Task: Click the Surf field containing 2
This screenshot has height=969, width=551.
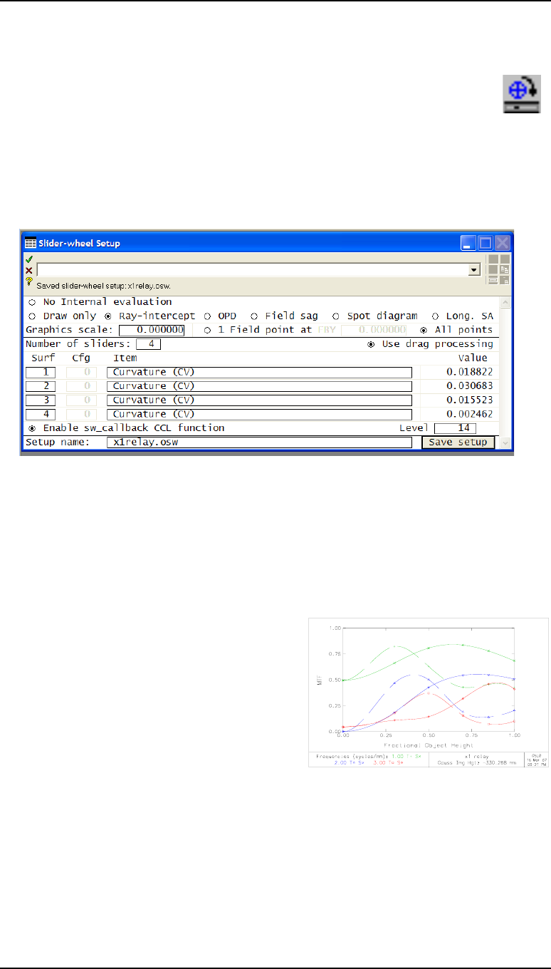Action: 41,386
